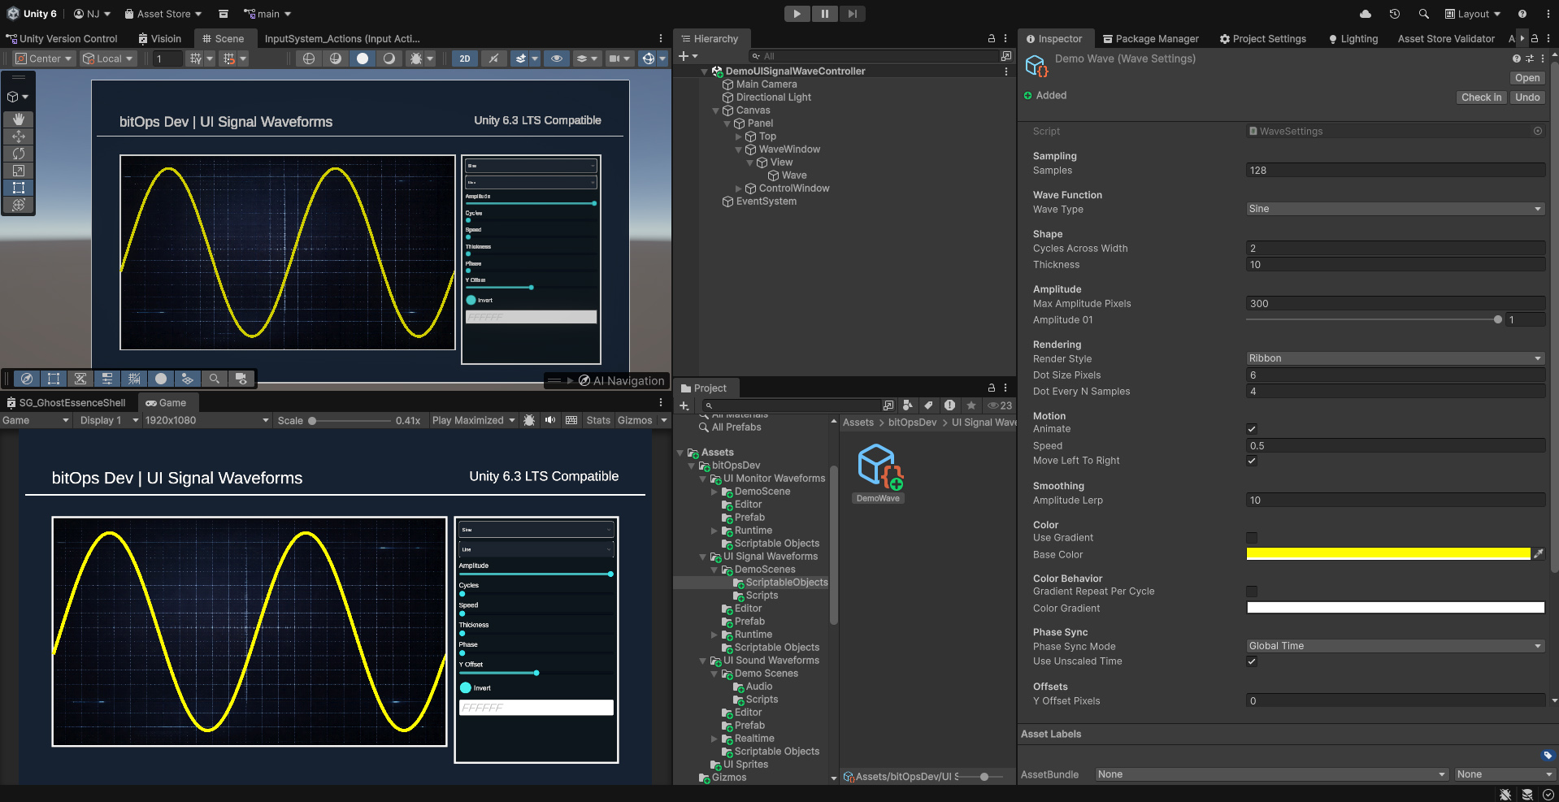Open the main branch dropdown
Viewport: 1559px width, 802px height.
[x=267, y=14]
